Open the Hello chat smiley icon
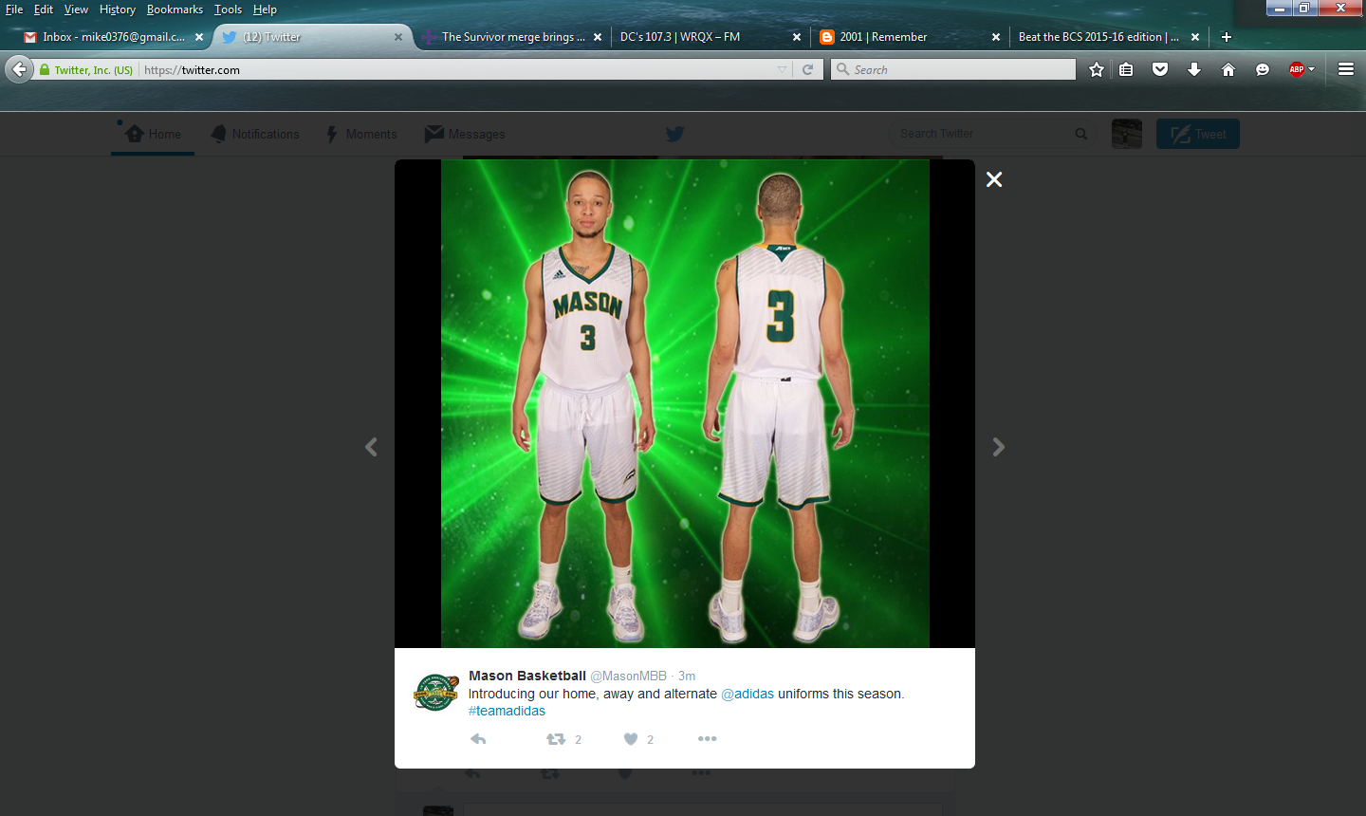 [x=1263, y=69]
